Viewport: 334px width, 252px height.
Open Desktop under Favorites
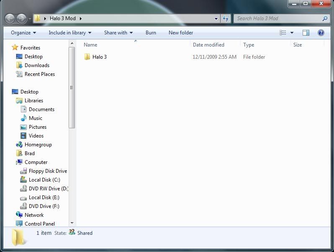[x=33, y=57]
